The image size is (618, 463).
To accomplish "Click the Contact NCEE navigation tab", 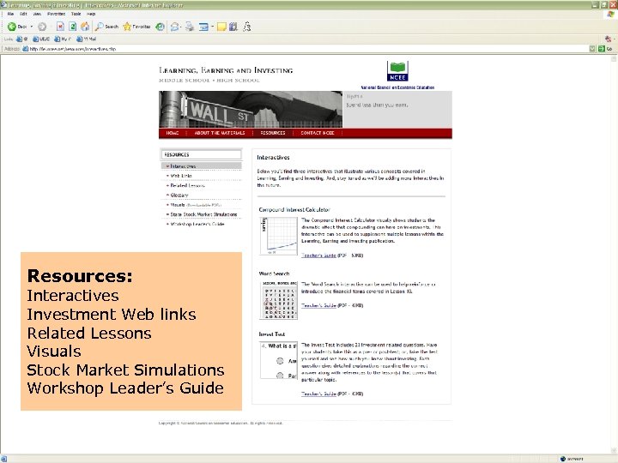I will click(318, 133).
